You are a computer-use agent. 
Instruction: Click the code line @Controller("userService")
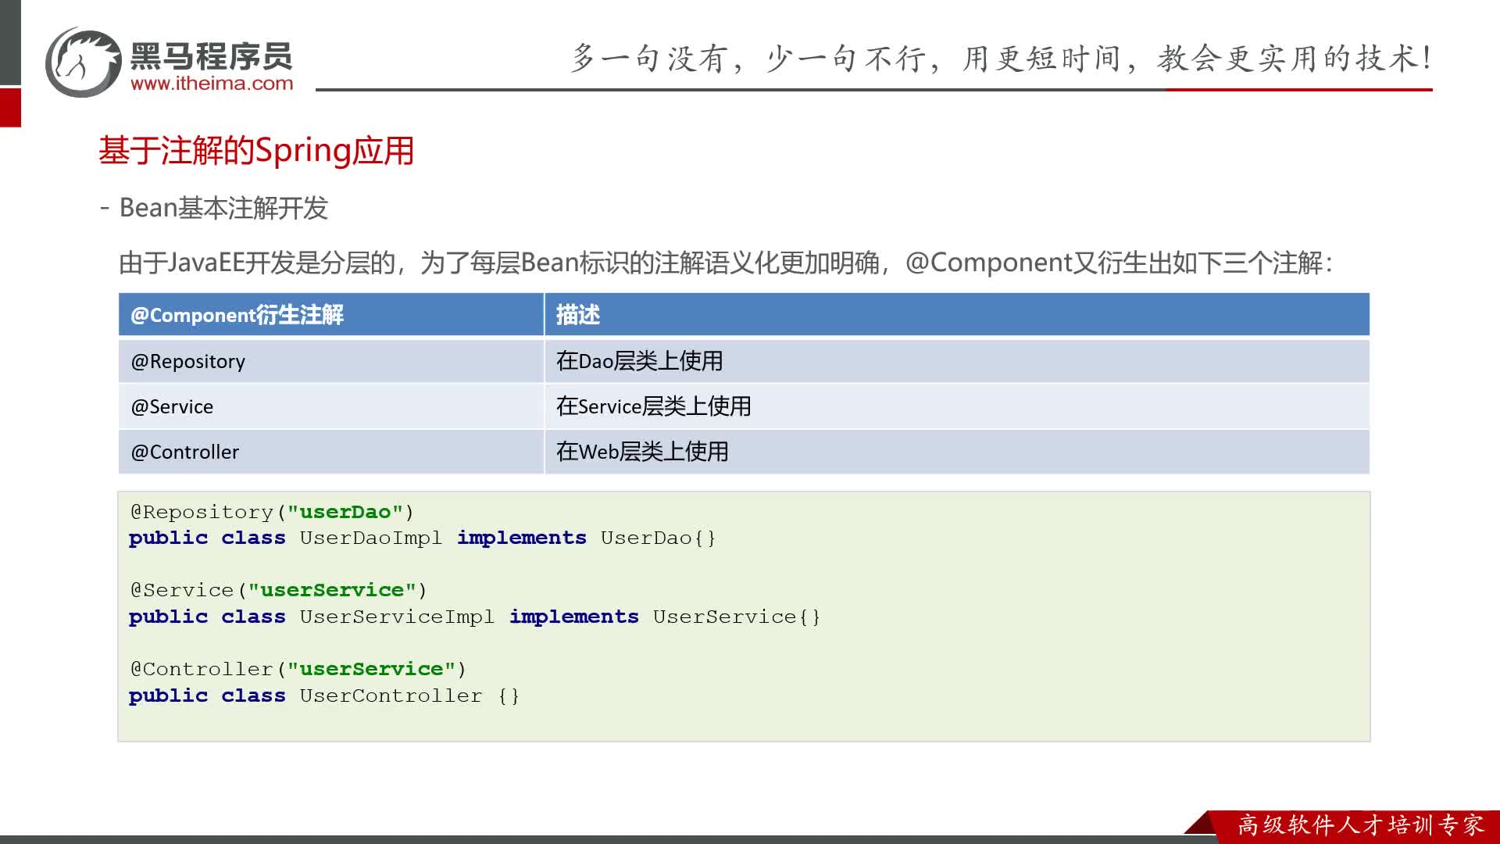[298, 669]
